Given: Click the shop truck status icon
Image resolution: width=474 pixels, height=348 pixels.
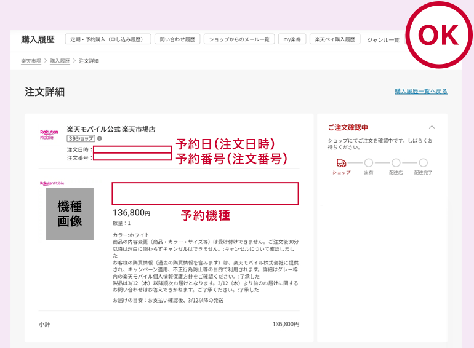Looking at the screenshot, I should tap(341, 163).
